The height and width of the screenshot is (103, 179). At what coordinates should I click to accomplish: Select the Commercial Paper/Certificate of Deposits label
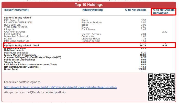[33, 57]
